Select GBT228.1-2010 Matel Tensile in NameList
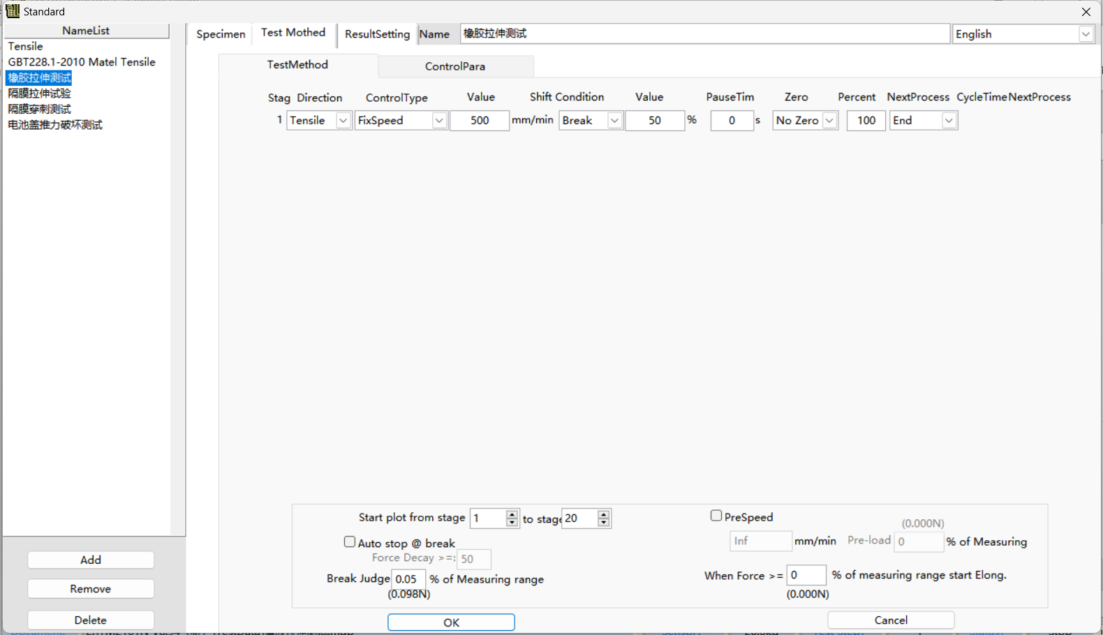Viewport: 1103px width, 635px height. pos(82,62)
